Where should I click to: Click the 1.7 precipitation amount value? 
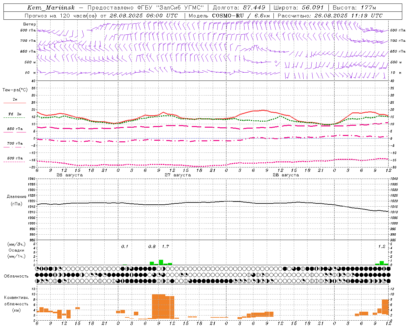[165, 246]
